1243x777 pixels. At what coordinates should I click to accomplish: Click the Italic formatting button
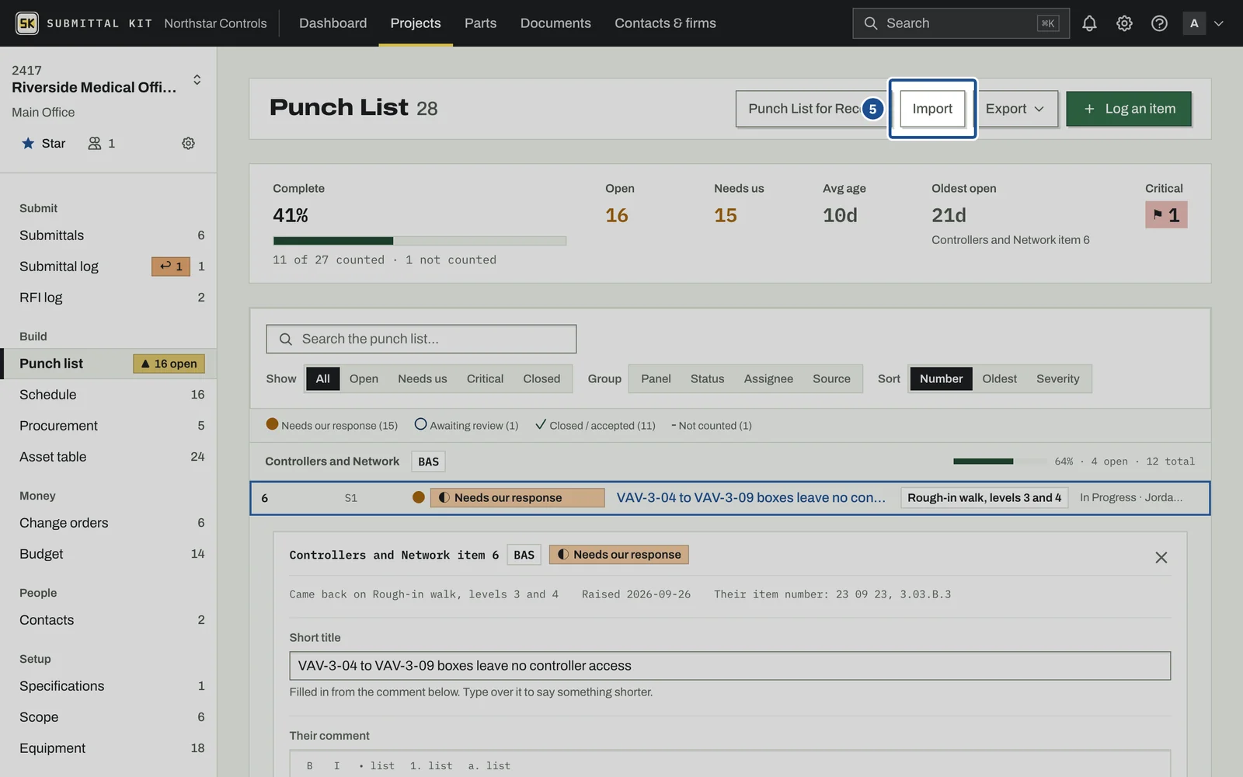(x=336, y=766)
